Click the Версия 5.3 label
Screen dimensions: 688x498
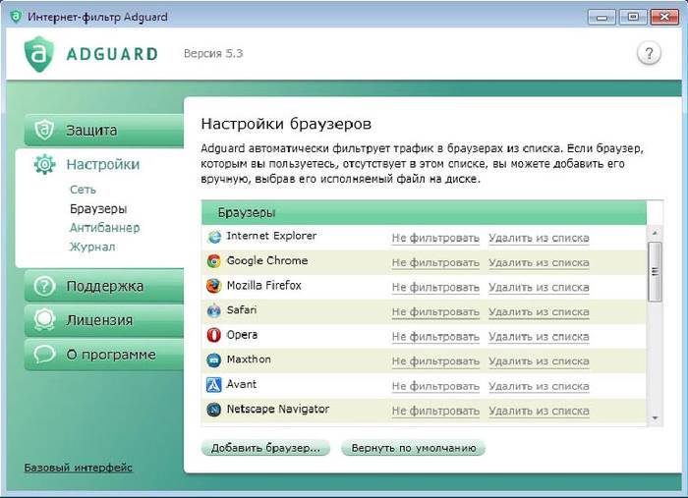pyautogui.click(x=213, y=53)
